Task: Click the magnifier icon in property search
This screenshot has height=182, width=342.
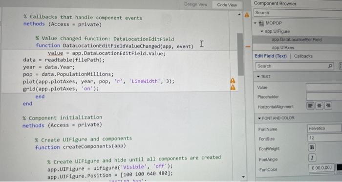Action: [330, 66]
